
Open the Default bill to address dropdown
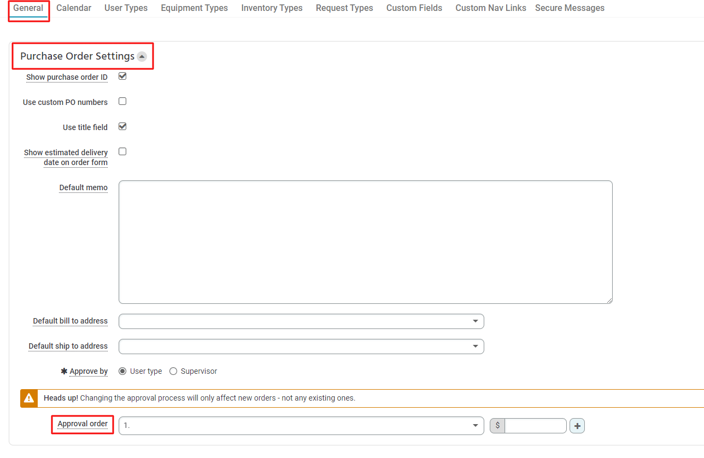(x=476, y=321)
